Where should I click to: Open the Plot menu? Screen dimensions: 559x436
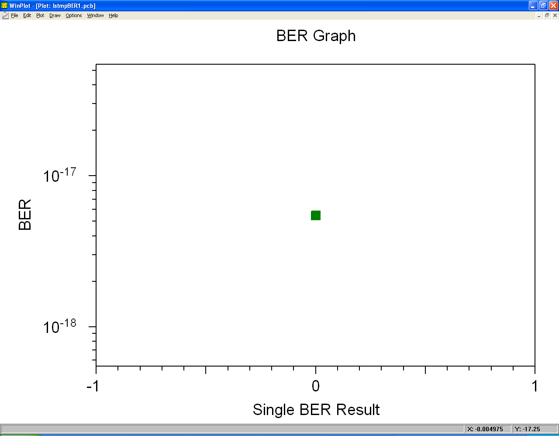[x=40, y=15]
